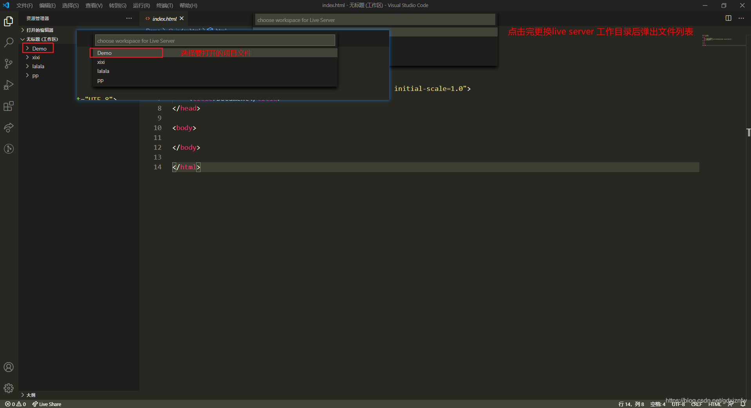Select xixi in the workspace picker list
This screenshot has width=751, height=408.
215,62
